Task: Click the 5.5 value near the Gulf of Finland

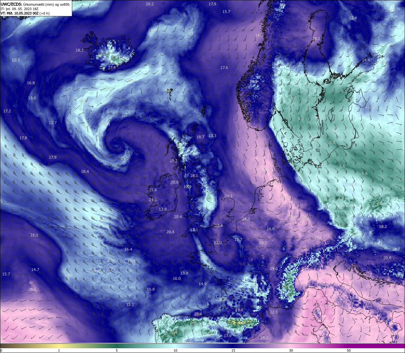Action: [344, 91]
